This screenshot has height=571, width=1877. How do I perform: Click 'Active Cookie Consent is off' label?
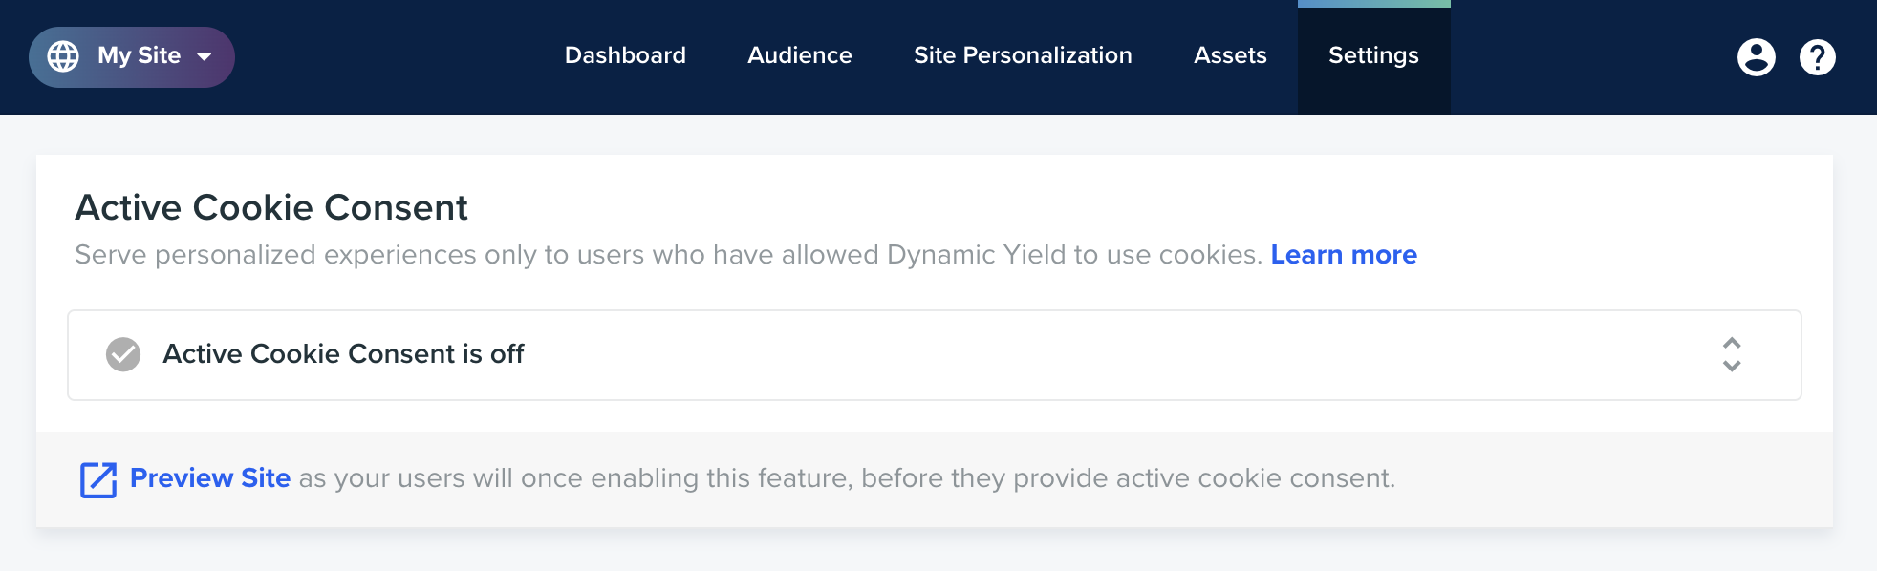[343, 354]
